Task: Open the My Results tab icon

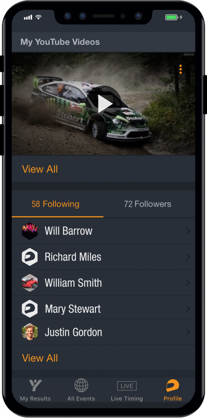Action: point(35,385)
